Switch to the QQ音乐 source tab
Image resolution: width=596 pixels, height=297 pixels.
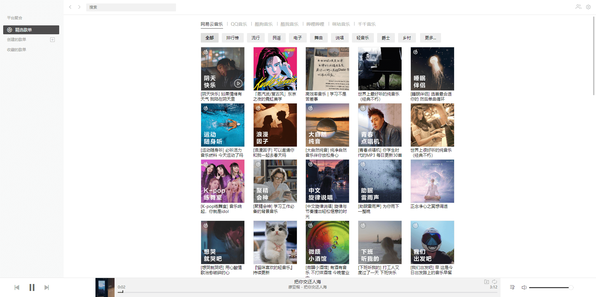point(239,24)
